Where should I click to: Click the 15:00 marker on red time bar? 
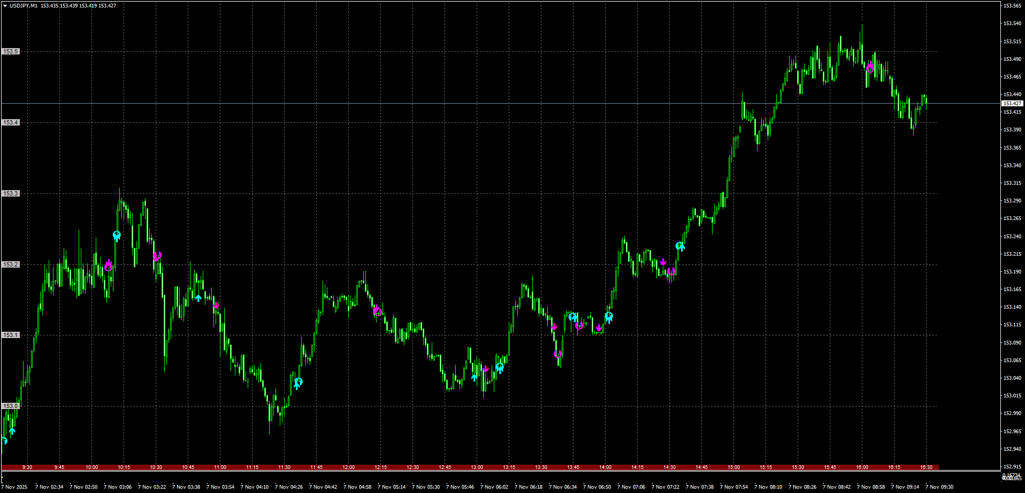point(733,467)
